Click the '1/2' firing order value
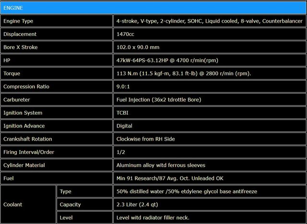The height and width of the screenshot is (224, 307). pos(120,152)
